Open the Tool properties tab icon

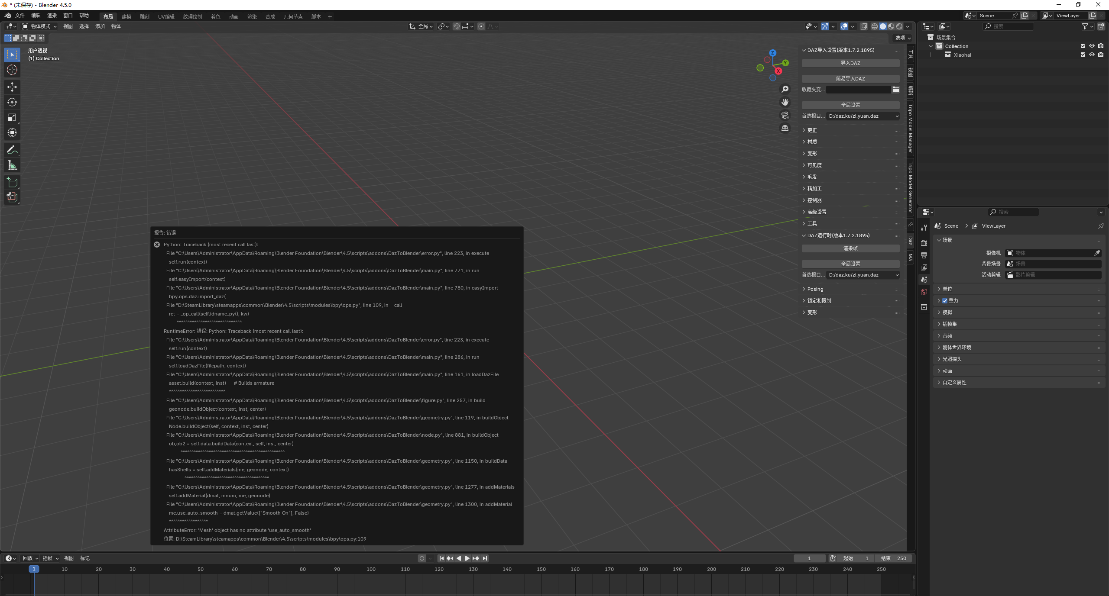pos(924,228)
